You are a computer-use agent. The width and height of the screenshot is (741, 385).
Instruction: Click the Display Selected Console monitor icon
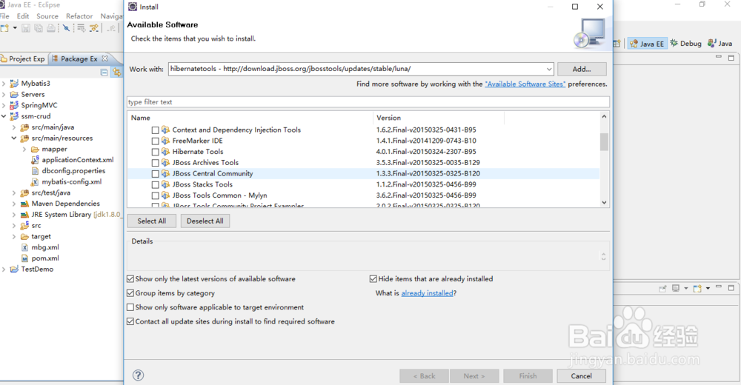click(676, 288)
